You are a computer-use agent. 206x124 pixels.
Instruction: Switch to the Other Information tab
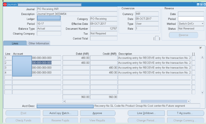point(39,43)
